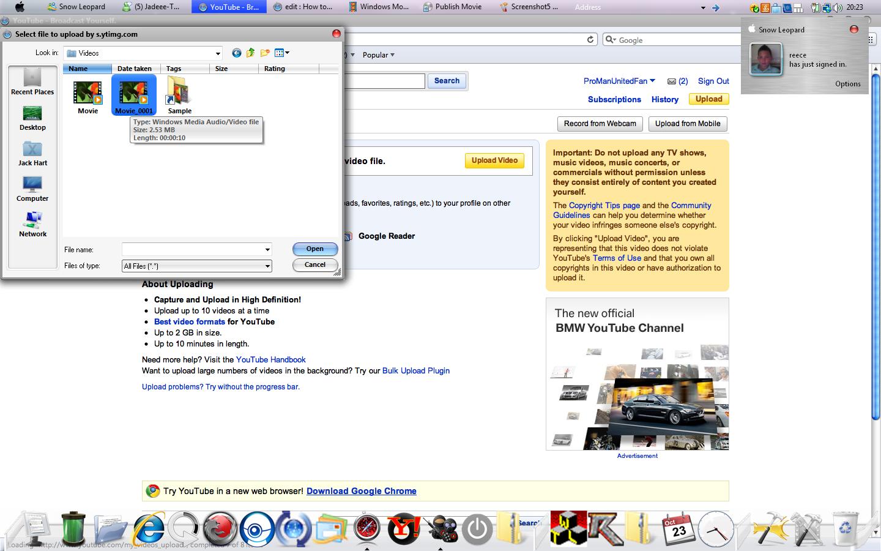Switch to Publish Movie taskbar tab
The image size is (881, 551).
453,7
